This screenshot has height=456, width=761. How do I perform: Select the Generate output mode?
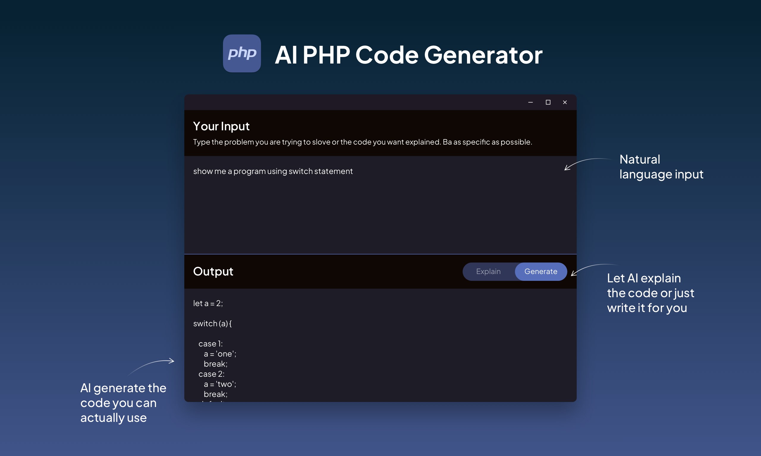[540, 272]
